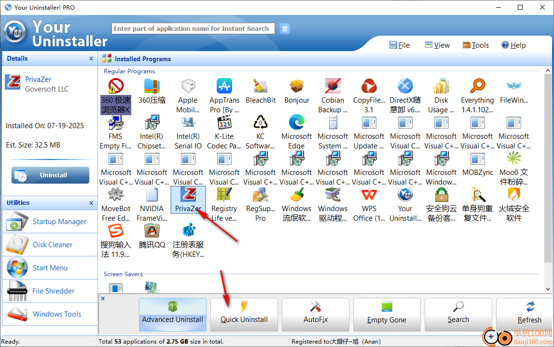Select the Bonjour program icon
The width and height of the screenshot is (554, 347).
pyautogui.click(x=297, y=86)
